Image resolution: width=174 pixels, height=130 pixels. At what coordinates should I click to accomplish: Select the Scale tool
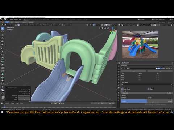point(3,42)
